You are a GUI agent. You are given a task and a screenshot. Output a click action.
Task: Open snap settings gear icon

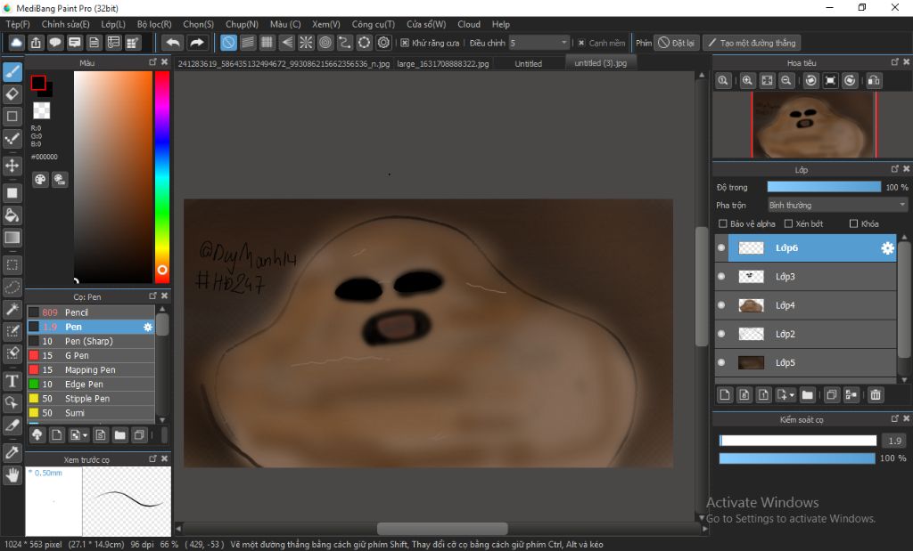tap(383, 43)
